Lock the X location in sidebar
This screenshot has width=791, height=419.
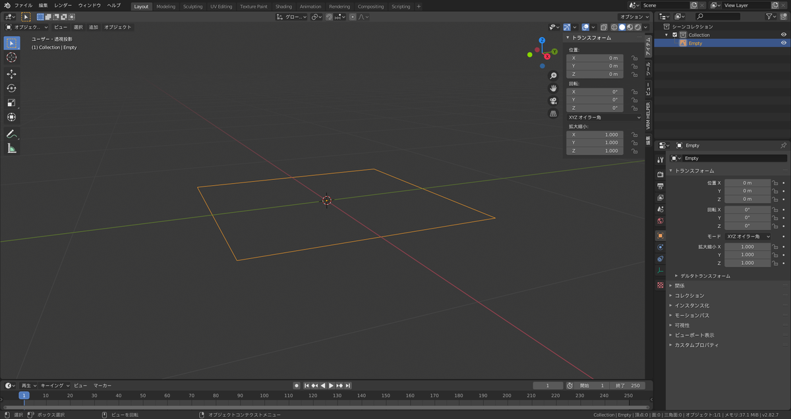635,58
